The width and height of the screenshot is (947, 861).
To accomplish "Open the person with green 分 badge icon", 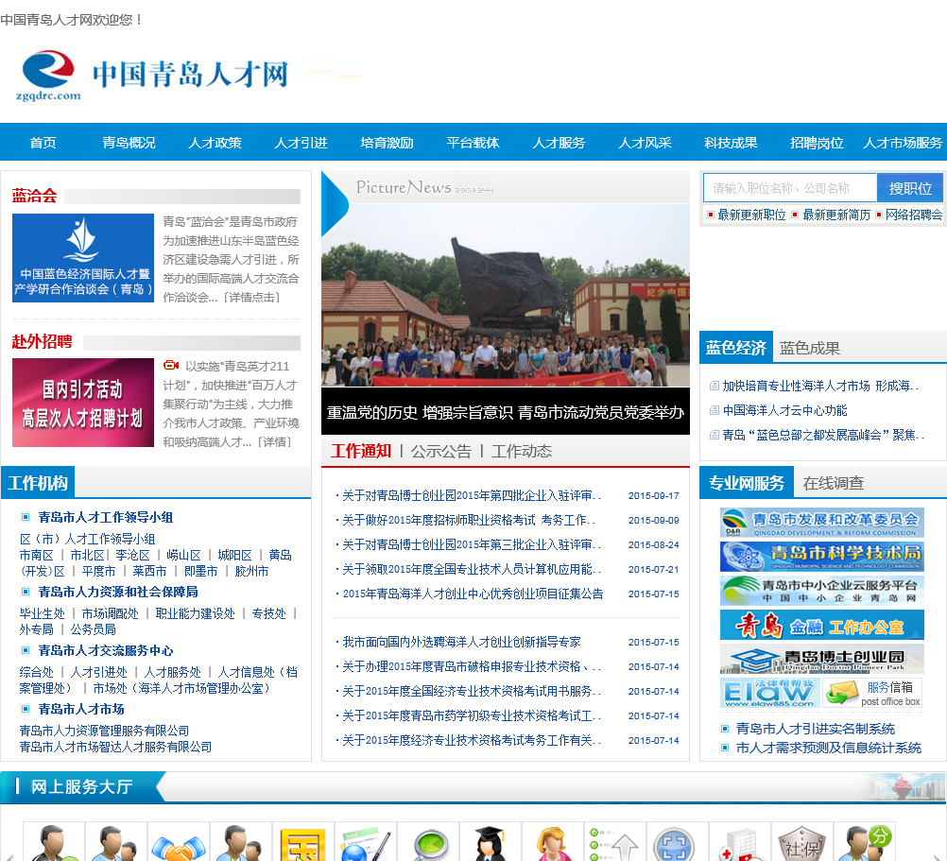I will [865, 843].
